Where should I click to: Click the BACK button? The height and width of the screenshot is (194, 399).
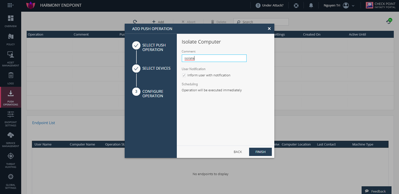click(238, 152)
